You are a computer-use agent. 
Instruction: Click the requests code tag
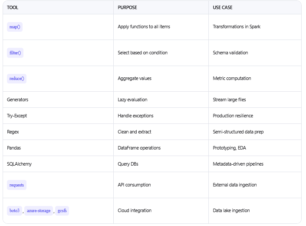(x=16, y=185)
